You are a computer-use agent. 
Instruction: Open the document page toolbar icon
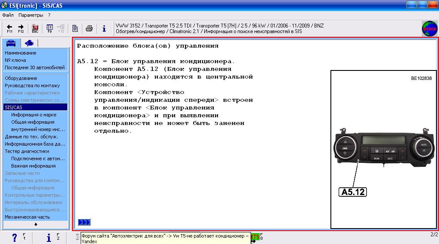[x=75, y=28]
